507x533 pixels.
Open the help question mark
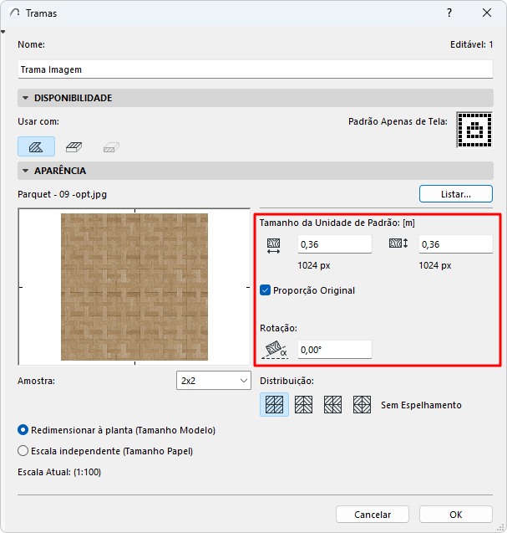(x=449, y=13)
